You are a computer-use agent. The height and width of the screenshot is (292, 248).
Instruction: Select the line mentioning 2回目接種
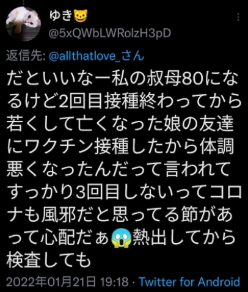click(124, 101)
